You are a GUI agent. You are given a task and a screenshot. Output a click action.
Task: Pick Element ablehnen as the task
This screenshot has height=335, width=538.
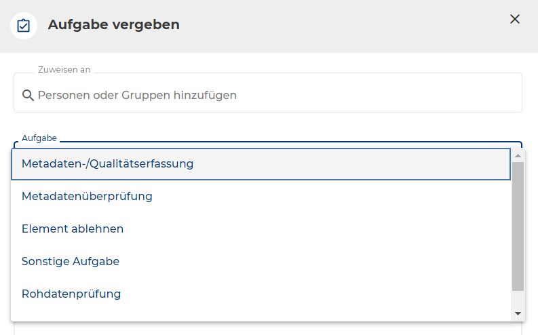[x=73, y=229]
